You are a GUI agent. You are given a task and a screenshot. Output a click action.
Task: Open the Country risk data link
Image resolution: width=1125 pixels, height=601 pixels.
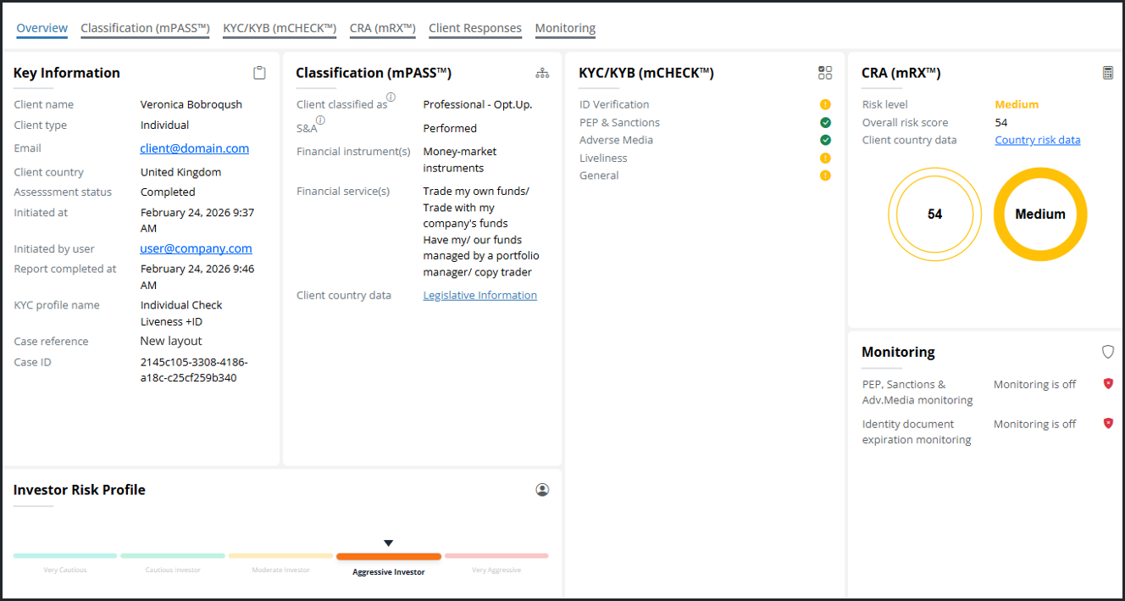coord(1037,140)
